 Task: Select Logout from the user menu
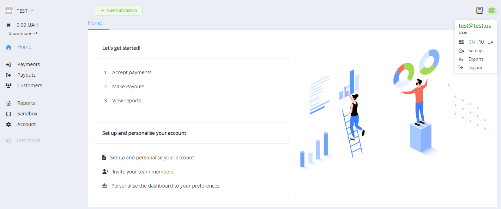pos(475,68)
